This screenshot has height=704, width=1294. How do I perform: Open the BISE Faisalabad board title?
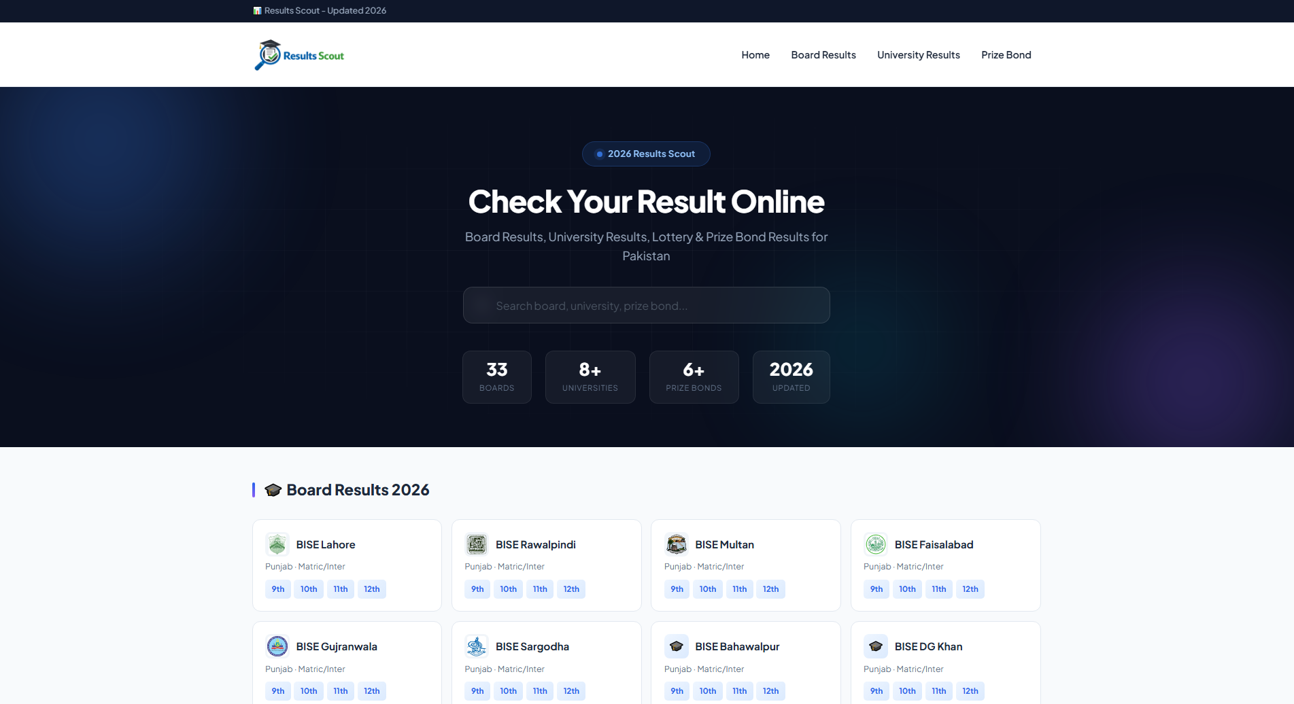point(934,545)
